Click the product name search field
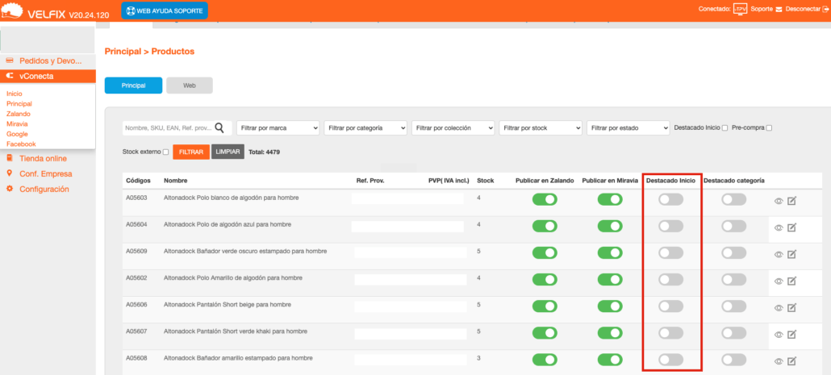 pyautogui.click(x=167, y=128)
